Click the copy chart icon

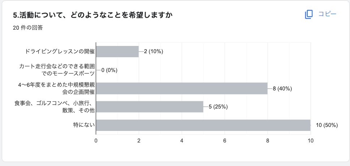(309, 14)
